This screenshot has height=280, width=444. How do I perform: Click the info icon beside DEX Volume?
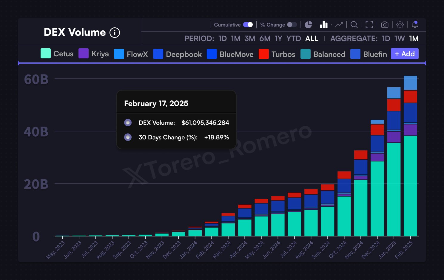pyautogui.click(x=115, y=32)
